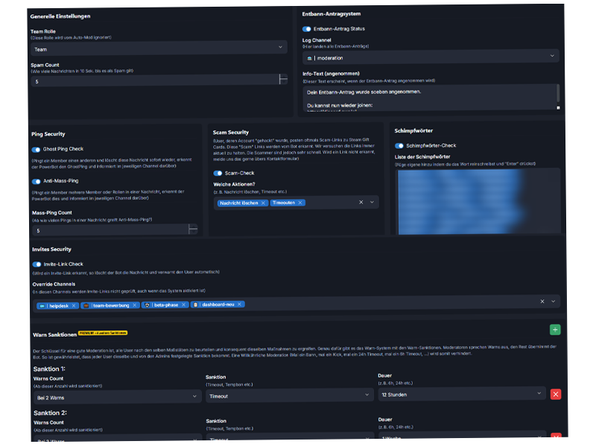Screen dimensions: 596x447
Task: Disable the Schimpfwörter-Check toggle
Action: click(399, 146)
